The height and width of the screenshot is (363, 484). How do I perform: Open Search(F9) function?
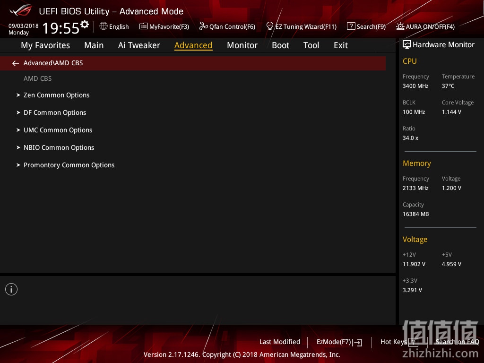click(x=371, y=26)
